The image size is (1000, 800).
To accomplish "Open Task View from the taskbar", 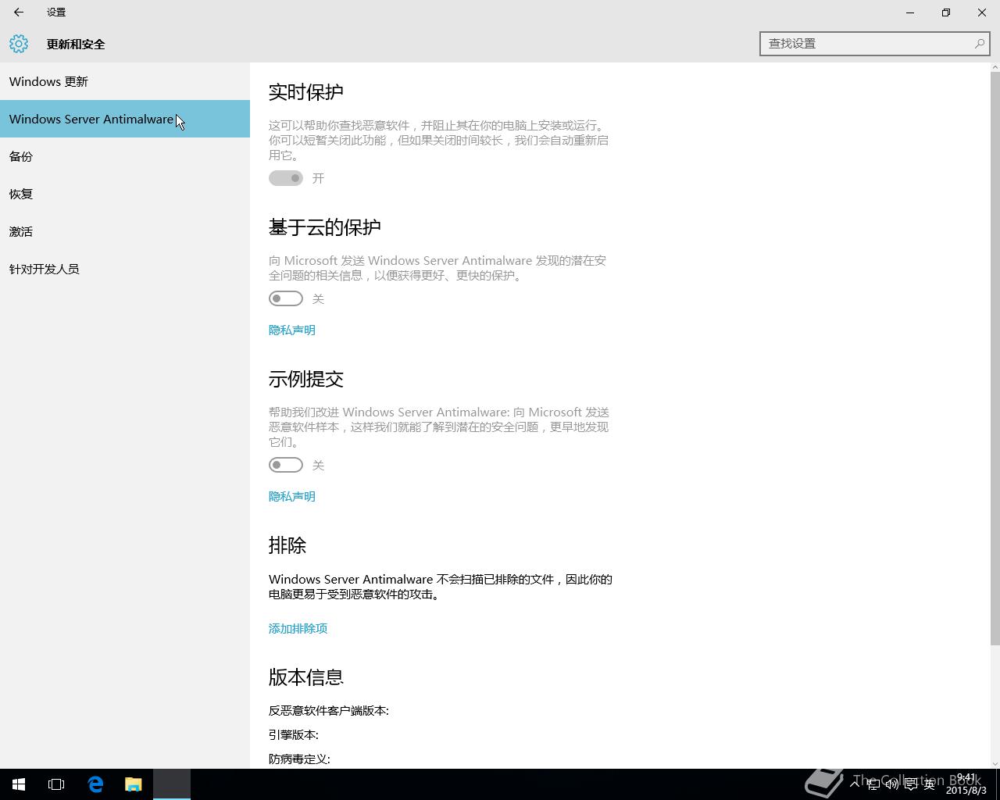I will pos(56,784).
